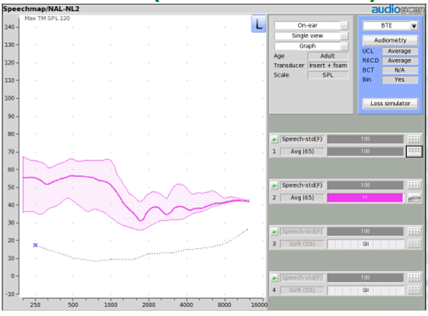
Task: Click test 3 Soft (55) row grid icon
Action: (x=414, y=244)
